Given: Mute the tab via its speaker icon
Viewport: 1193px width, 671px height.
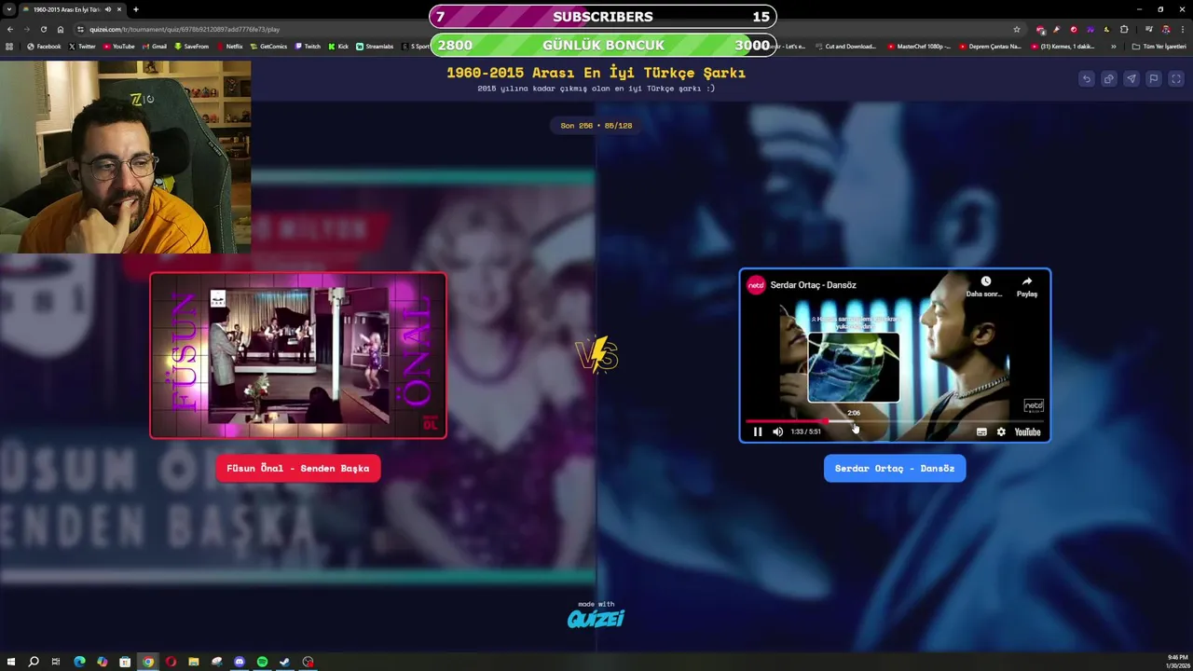Looking at the screenshot, I should [107, 9].
